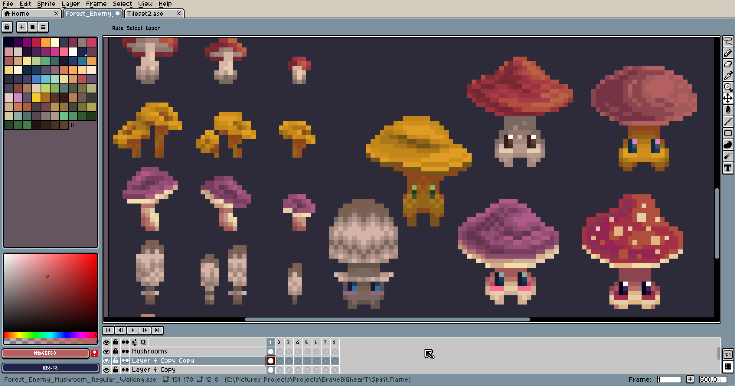735x386 pixels.
Task: Open the palette options menu button
Action: (43, 27)
